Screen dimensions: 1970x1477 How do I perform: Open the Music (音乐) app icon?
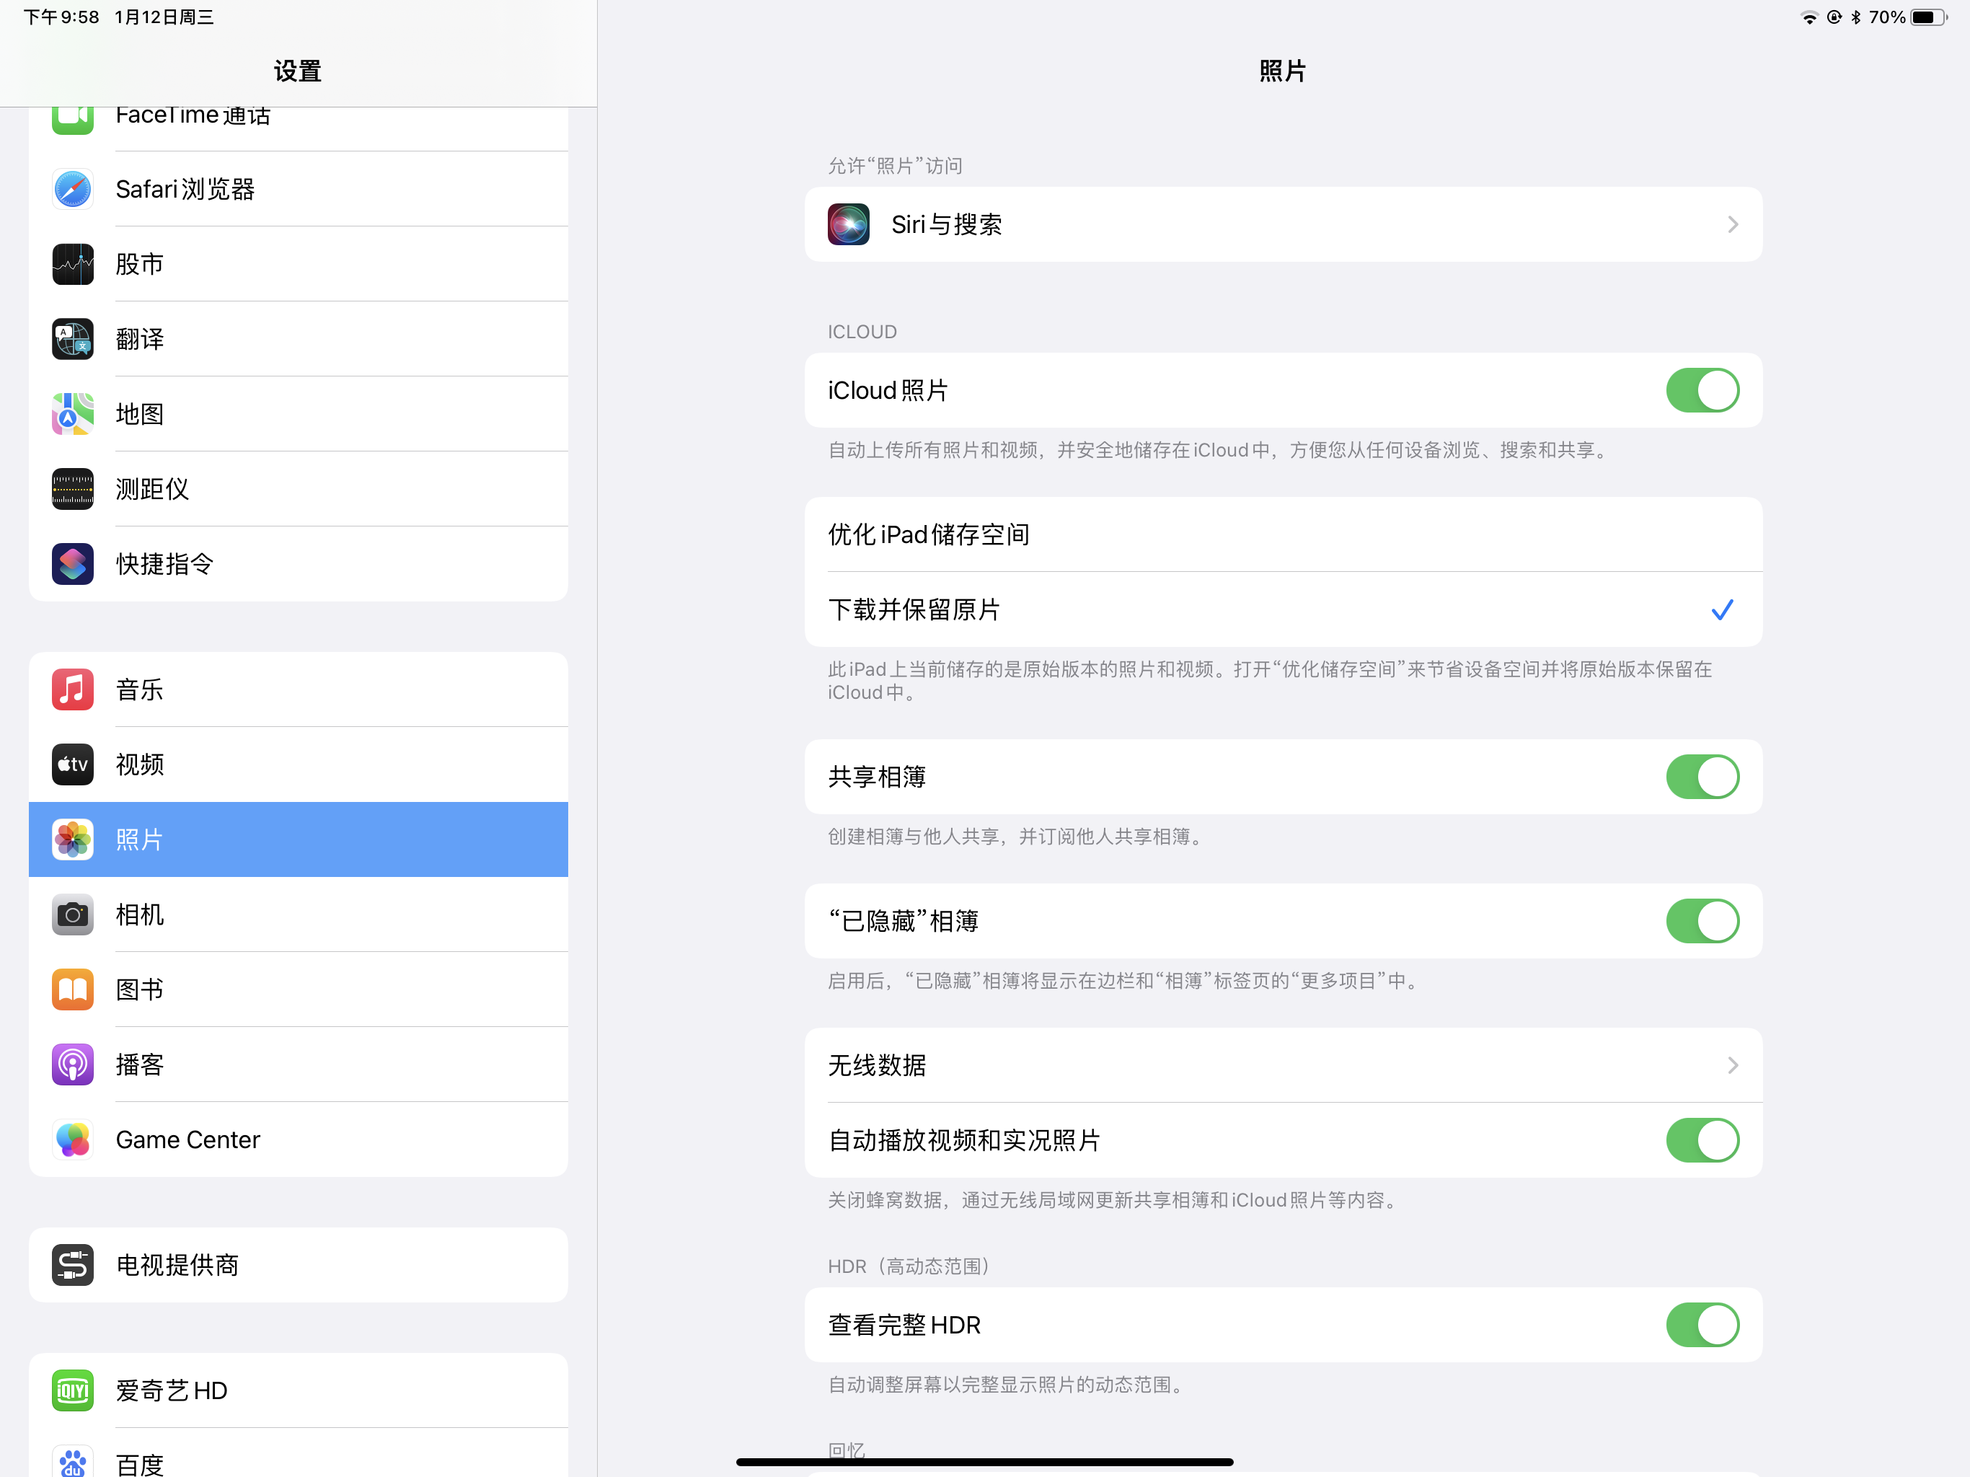pyautogui.click(x=72, y=689)
